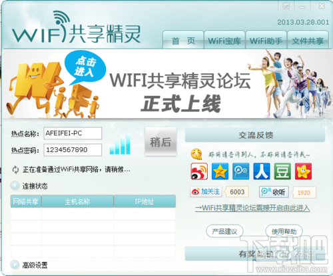Viewport: 333px width, 276px height.
Task: Click the 稍后 button
Action: pos(161,141)
